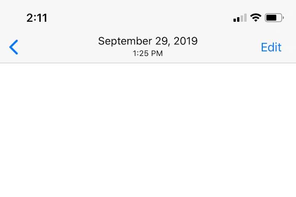Tap the blank white photo area

[148, 130]
